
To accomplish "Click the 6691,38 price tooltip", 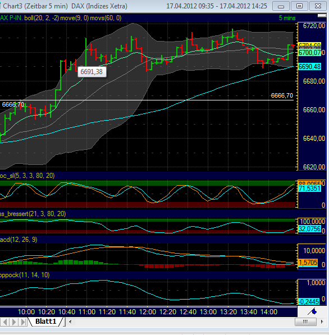I will pos(92,72).
